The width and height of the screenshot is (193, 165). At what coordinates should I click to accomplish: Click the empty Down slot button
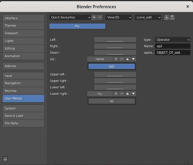pyautogui.click(x=115, y=52)
